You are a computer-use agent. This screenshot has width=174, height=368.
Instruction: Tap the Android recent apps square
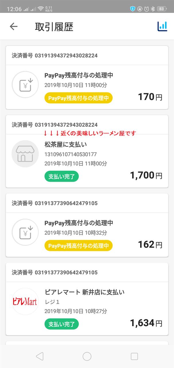134,356
